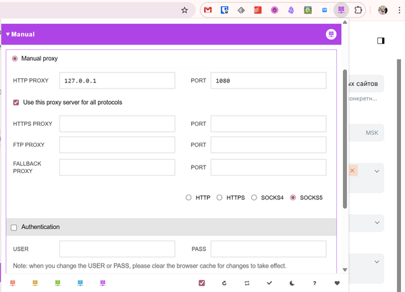
Task: Click the HTTPS proxy PORT field
Action: pyautogui.click(x=269, y=124)
